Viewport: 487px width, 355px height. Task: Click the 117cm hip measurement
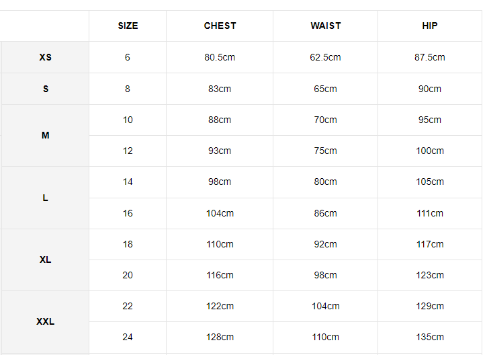pos(430,244)
